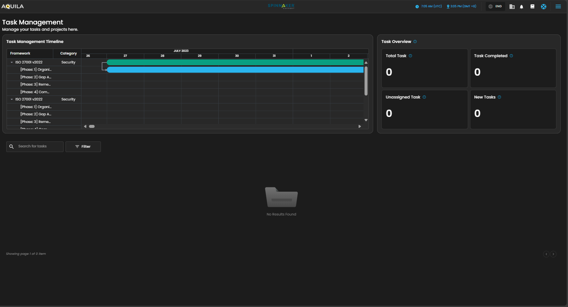Click the Total Task info icon

pos(411,56)
